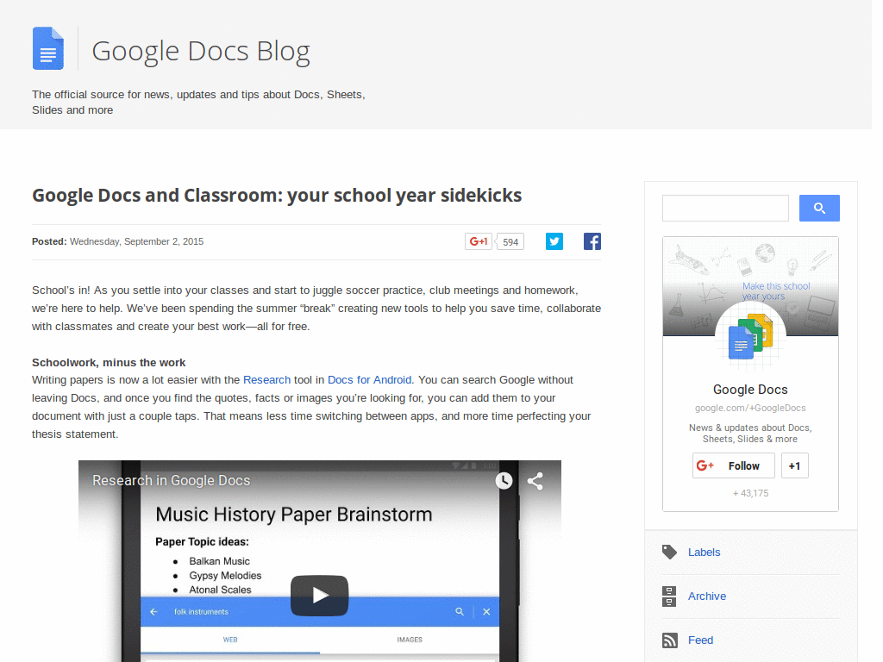Click the posted date Wednesday, September 2, 2015
883x662 pixels.
137,241
